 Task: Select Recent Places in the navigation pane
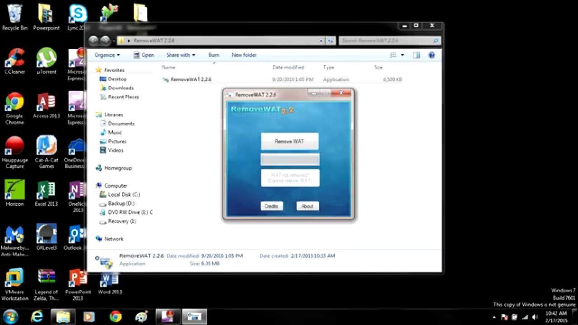pos(123,97)
